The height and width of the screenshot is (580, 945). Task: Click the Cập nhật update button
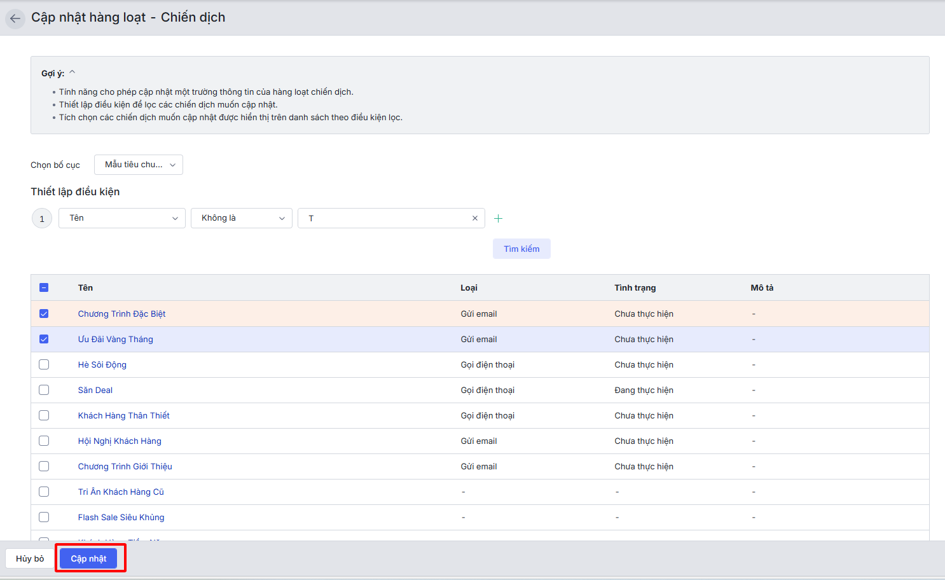pyautogui.click(x=88, y=558)
